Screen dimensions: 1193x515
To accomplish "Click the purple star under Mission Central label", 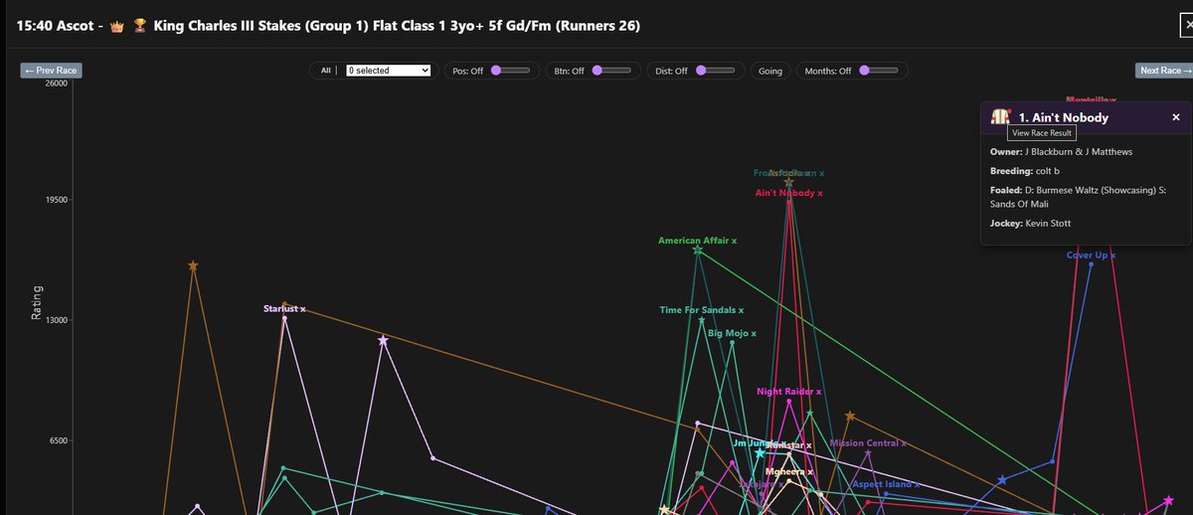I will coord(869,452).
